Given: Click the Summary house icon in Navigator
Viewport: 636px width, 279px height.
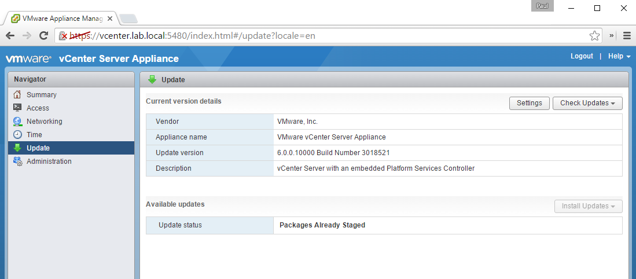Looking at the screenshot, I should click(17, 94).
